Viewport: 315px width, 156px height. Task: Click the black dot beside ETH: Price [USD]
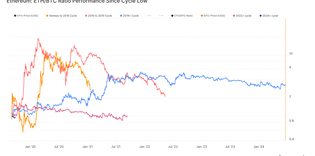pos(15,16)
